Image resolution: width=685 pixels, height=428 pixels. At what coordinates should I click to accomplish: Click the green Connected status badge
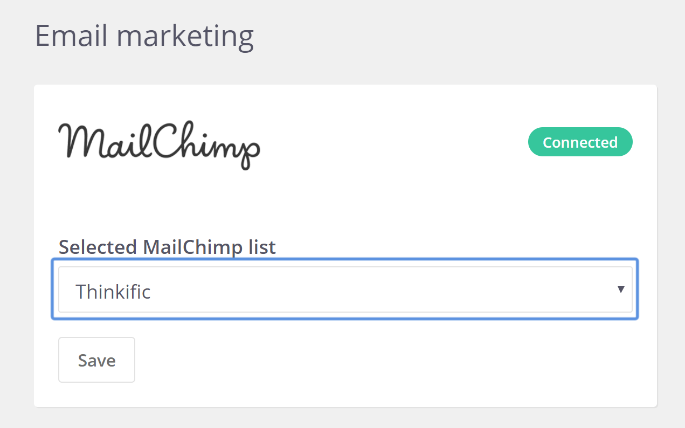(x=580, y=142)
